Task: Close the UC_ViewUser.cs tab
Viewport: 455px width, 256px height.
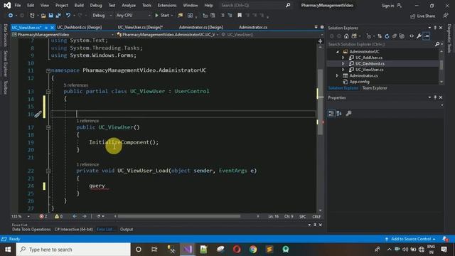Action: tap(52, 28)
